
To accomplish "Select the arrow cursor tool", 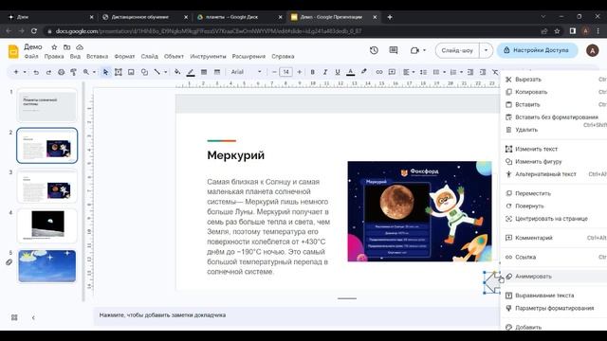I will pos(105,72).
